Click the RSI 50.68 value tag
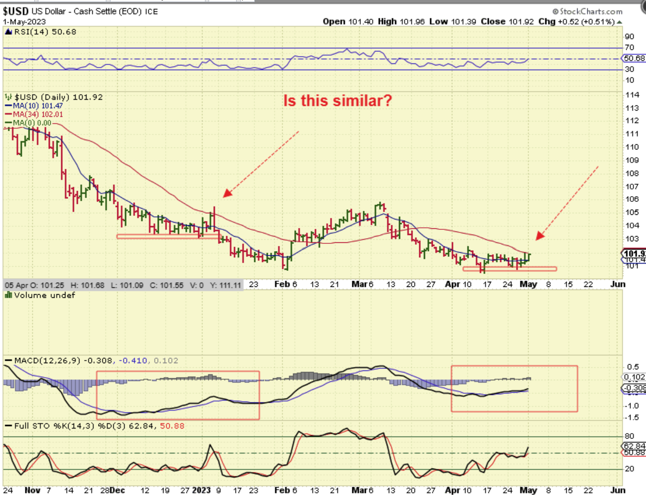 [x=634, y=59]
